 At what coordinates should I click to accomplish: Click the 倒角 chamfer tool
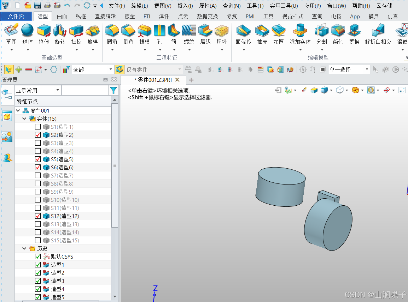point(128,34)
